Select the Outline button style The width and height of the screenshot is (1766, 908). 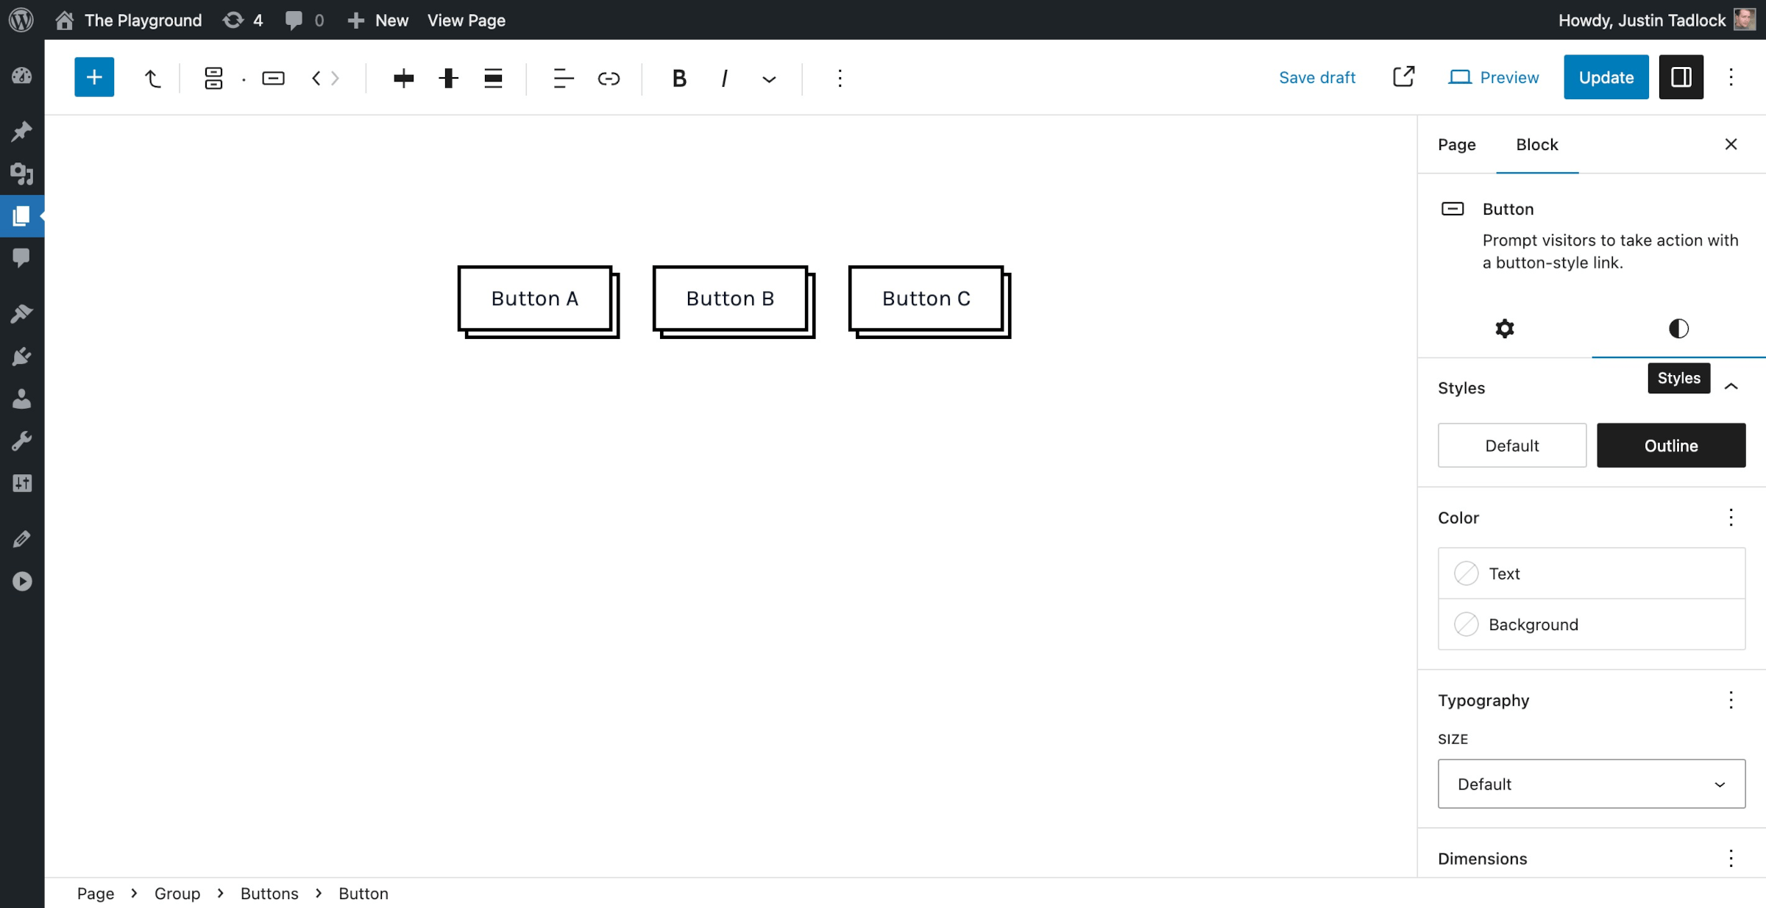pyautogui.click(x=1671, y=445)
